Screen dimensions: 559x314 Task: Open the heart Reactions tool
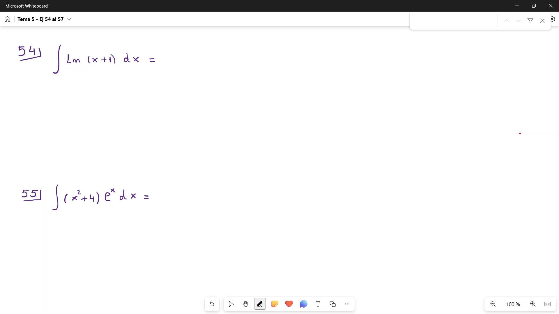click(289, 304)
